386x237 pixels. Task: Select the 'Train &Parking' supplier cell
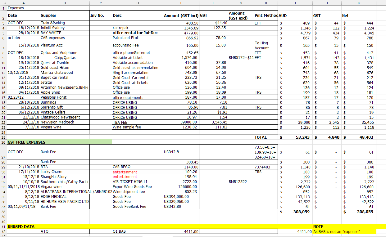[65, 23]
